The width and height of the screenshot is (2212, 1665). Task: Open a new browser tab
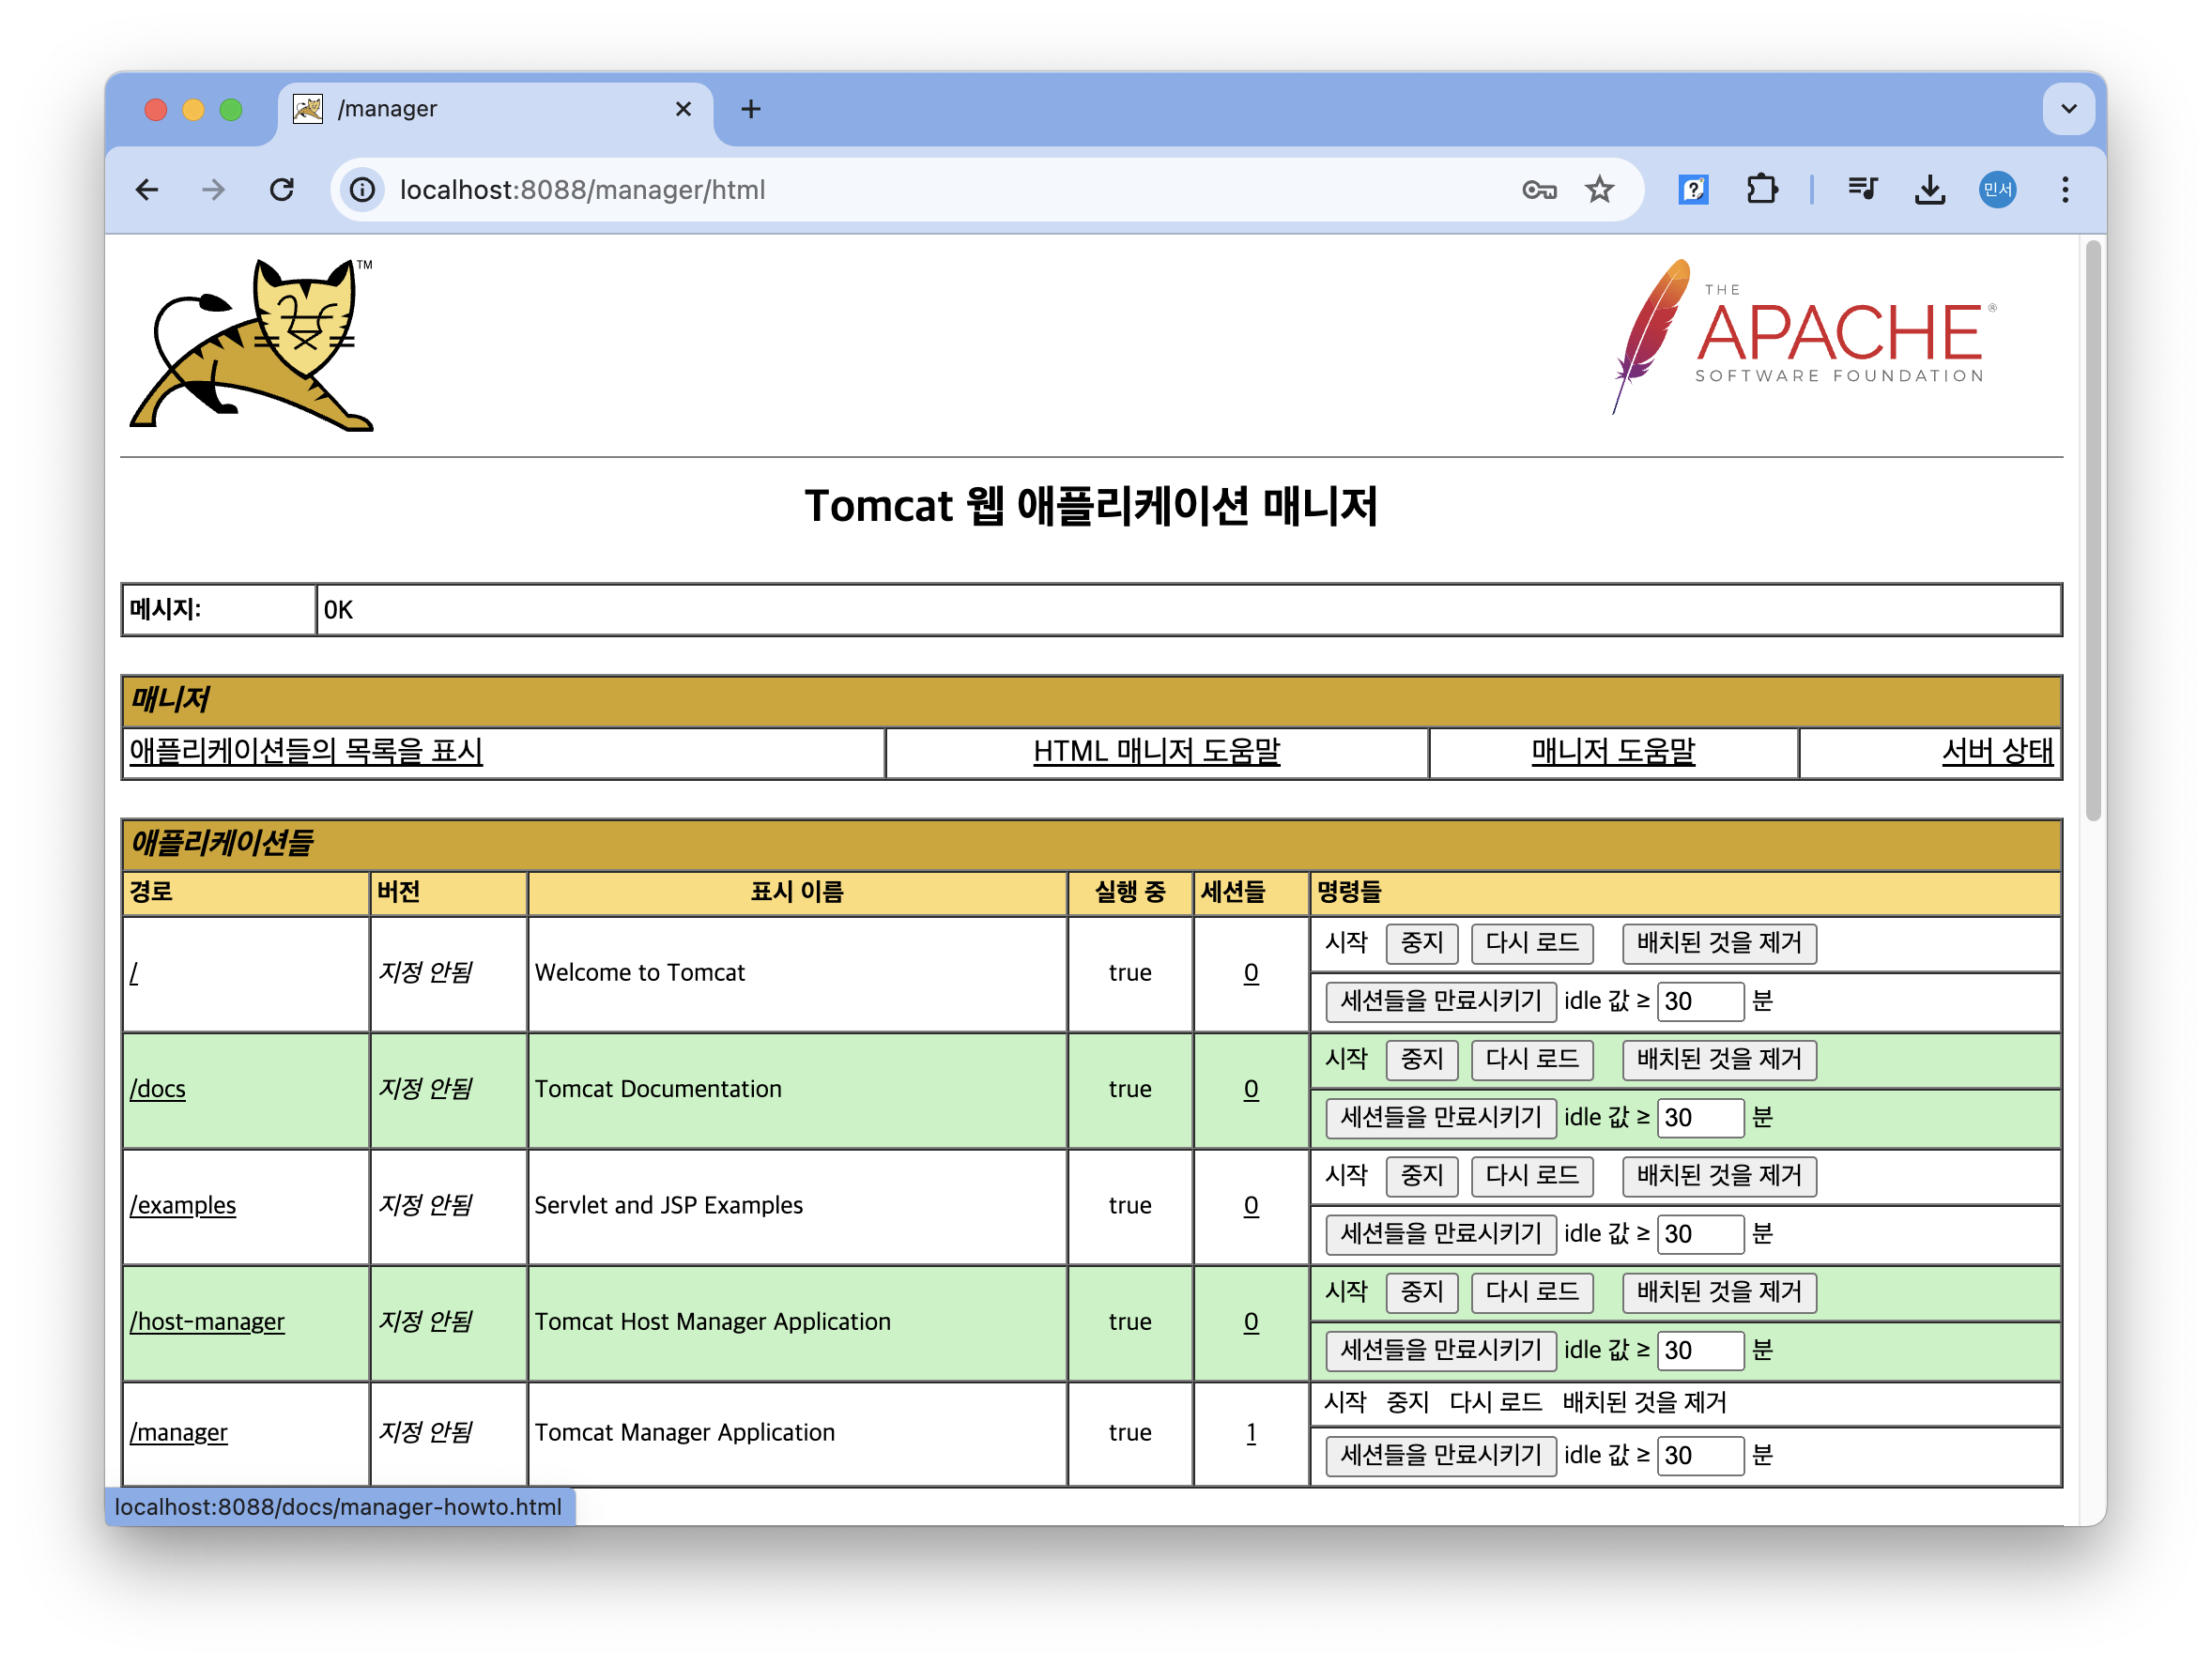(751, 109)
